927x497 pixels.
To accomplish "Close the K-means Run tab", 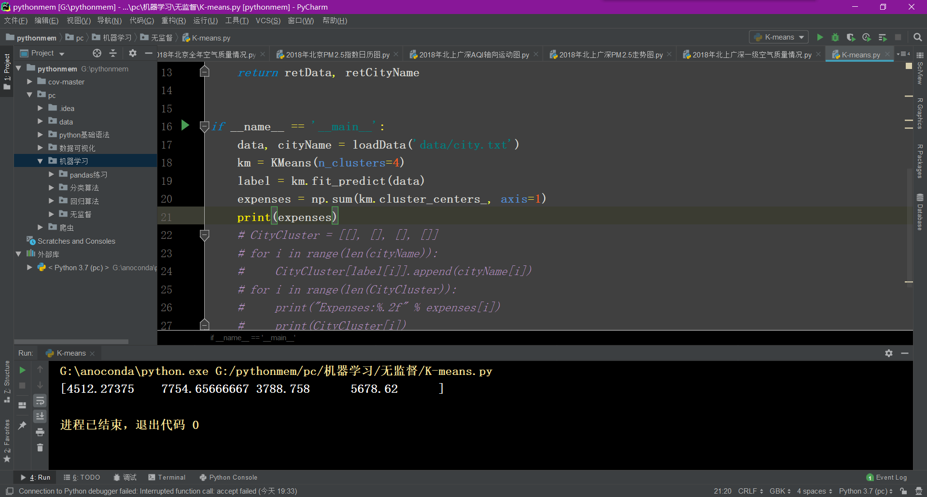I will click(x=92, y=354).
